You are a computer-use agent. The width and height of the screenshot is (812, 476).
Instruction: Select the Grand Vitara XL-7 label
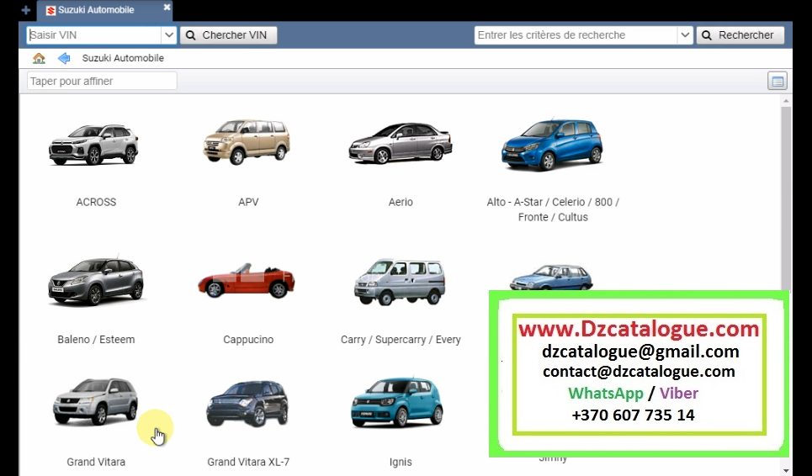click(x=248, y=462)
